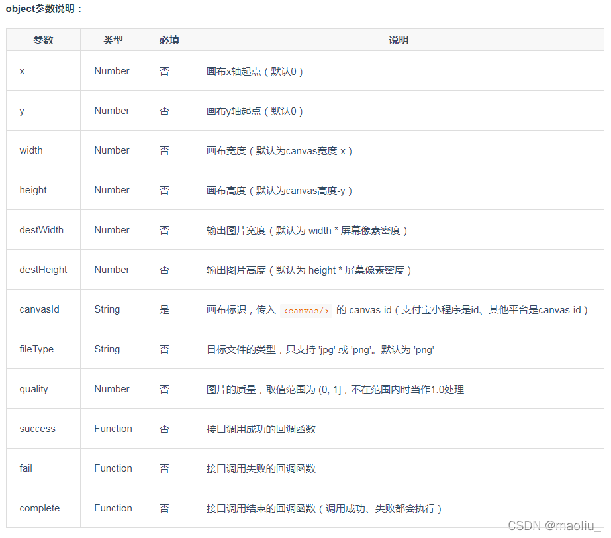The height and width of the screenshot is (538, 611).
Task: Select the fileType parameter name
Action: pos(36,349)
